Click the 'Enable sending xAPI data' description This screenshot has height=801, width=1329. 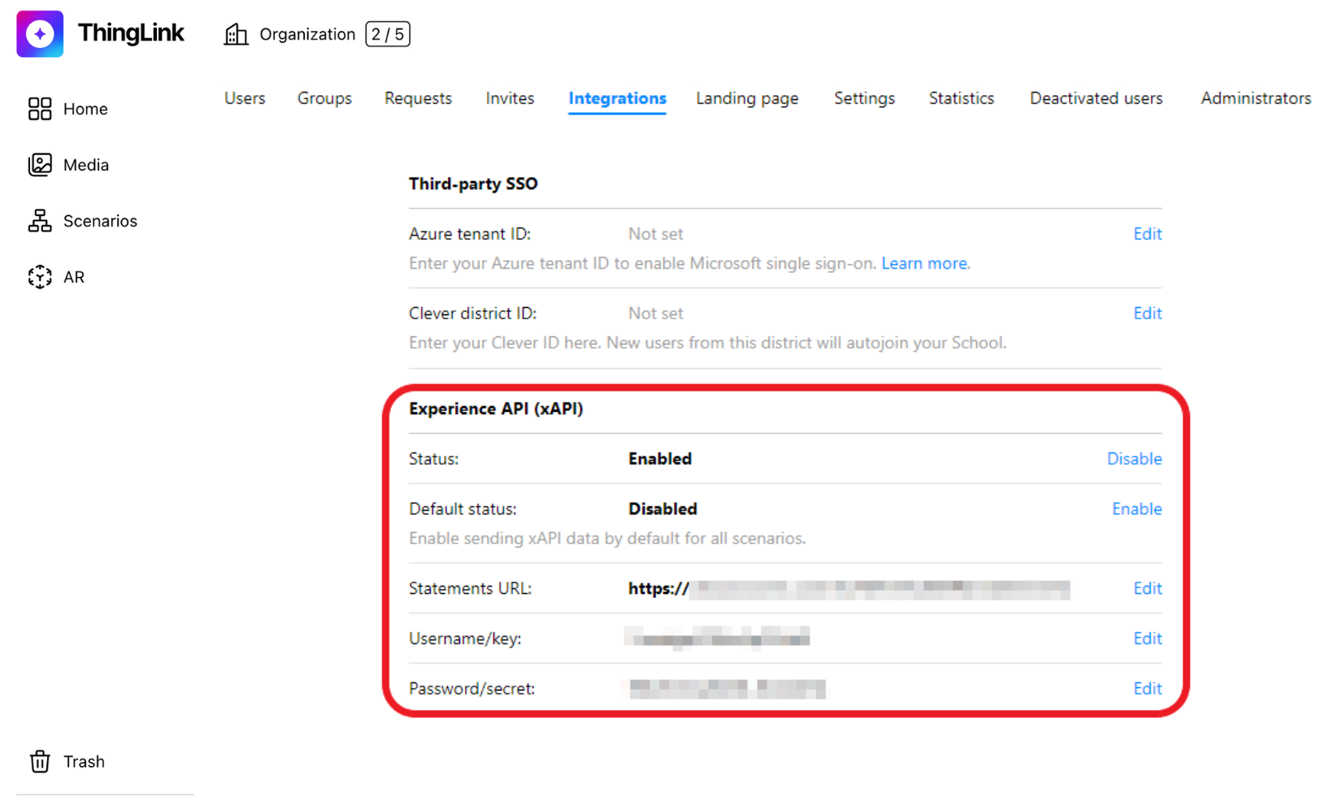[607, 539]
